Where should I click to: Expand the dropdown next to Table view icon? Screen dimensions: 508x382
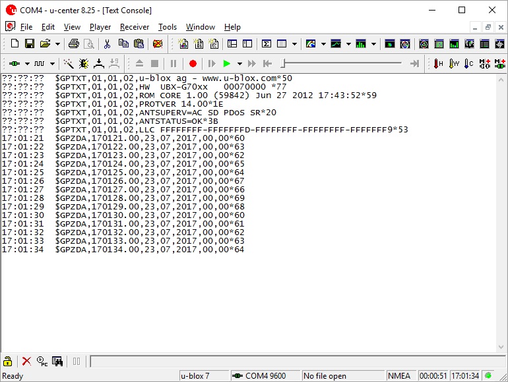coord(294,43)
